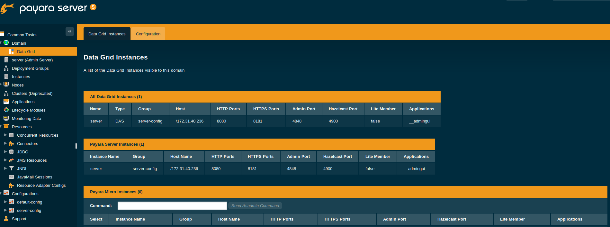The width and height of the screenshot is (610, 227).
Task: Expand the default-config node
Action: coord(5,202)
